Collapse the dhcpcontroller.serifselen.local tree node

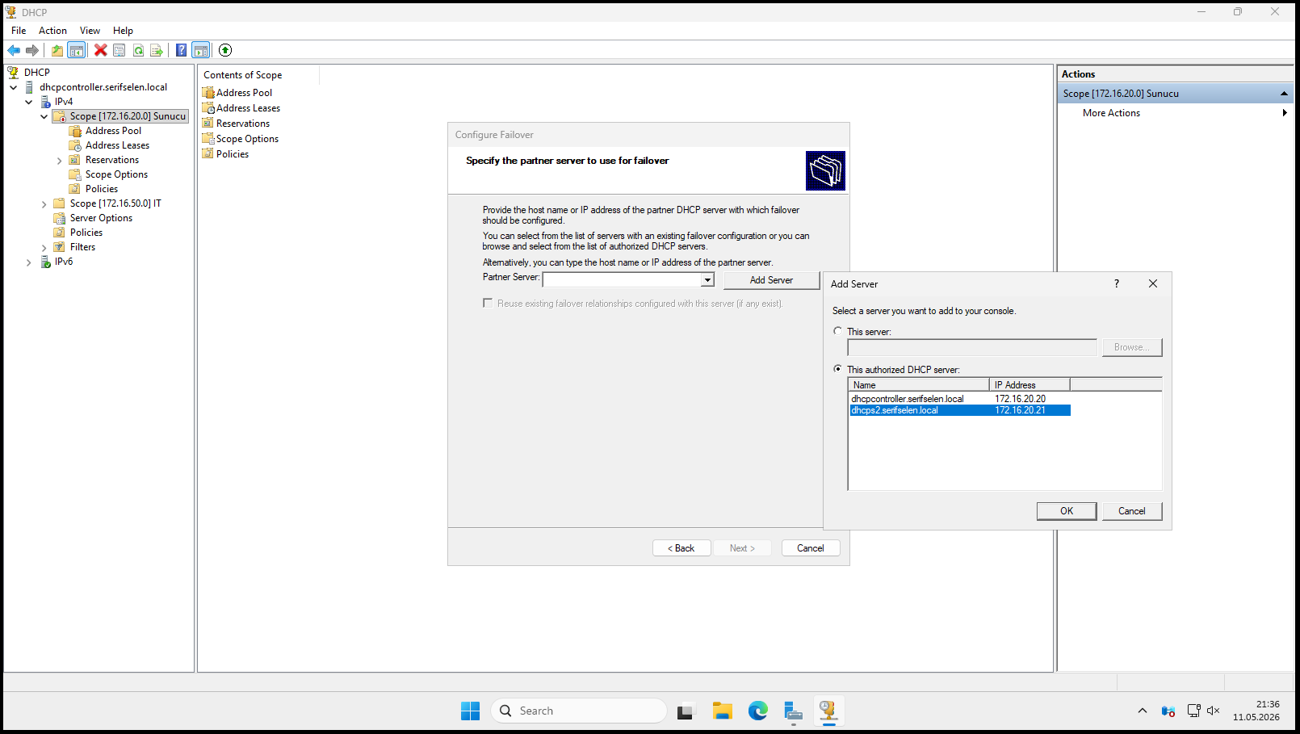click(14, 87)
